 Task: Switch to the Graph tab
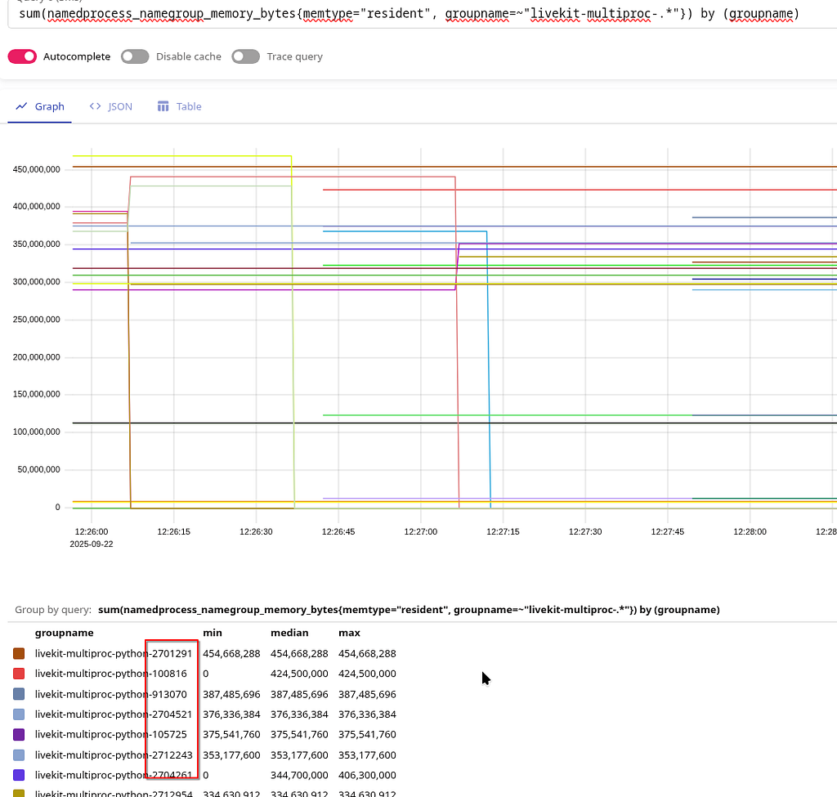39,107
